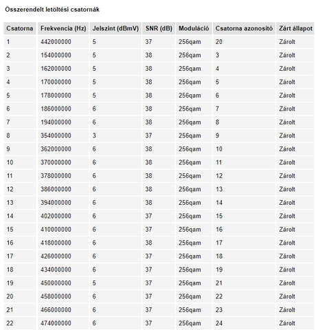Viewport: 316px width, 330px height.
Task: Click the Csatorna column header
Action: (x=20, y=28)
